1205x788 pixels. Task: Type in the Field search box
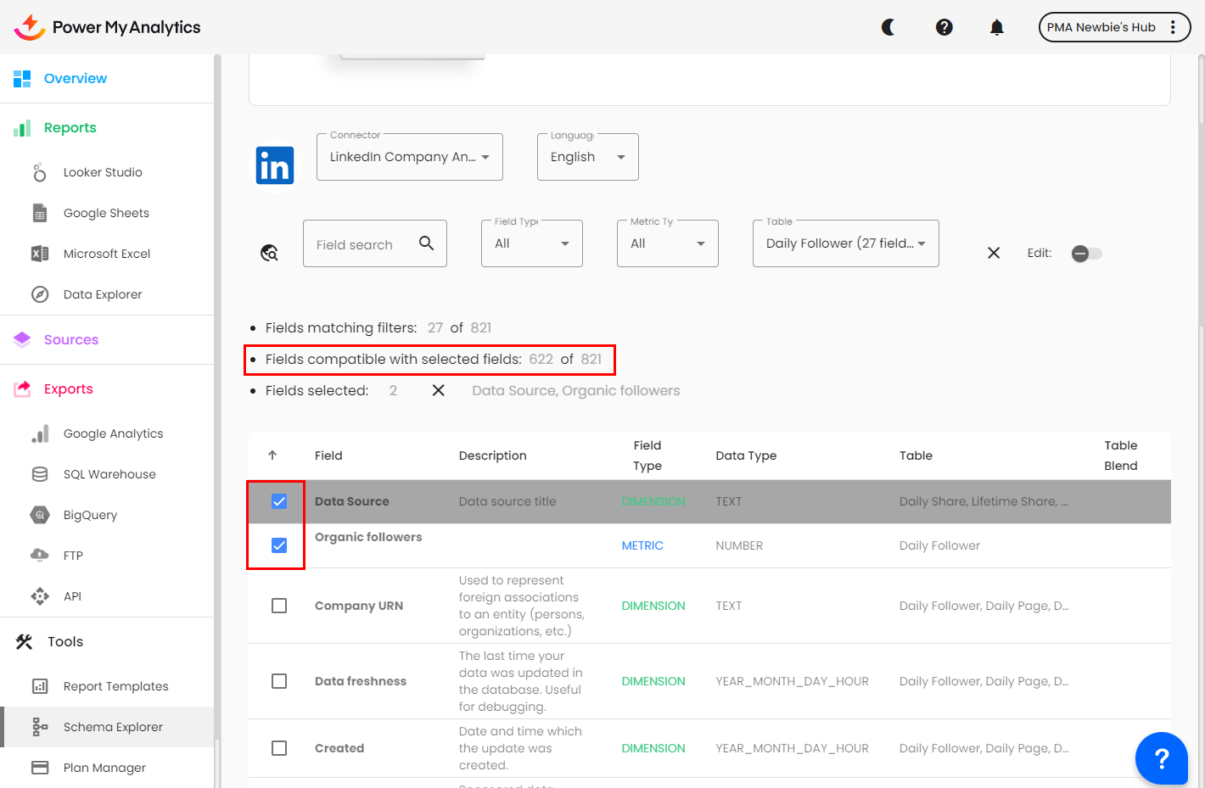(361, 244)
